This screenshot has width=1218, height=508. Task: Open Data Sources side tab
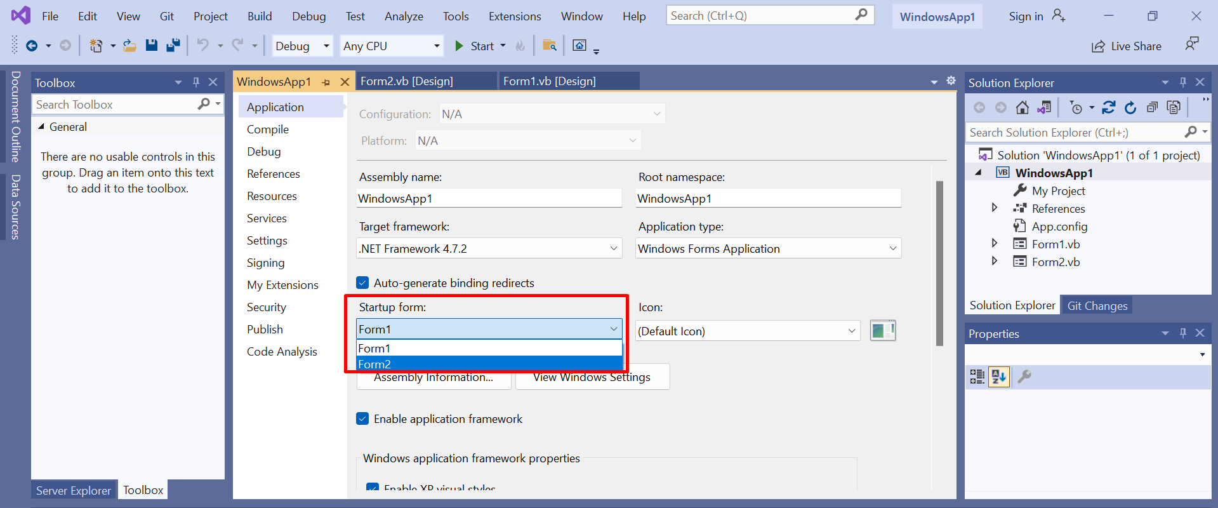click(16, 207)
